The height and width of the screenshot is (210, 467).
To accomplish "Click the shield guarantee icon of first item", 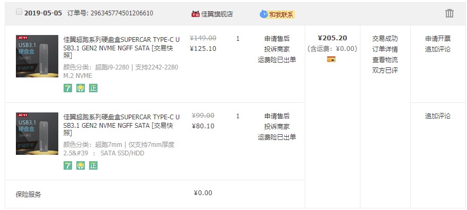I will (x=81, y=88).
